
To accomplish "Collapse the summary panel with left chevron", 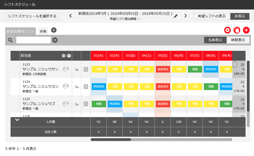I will 235,64.
